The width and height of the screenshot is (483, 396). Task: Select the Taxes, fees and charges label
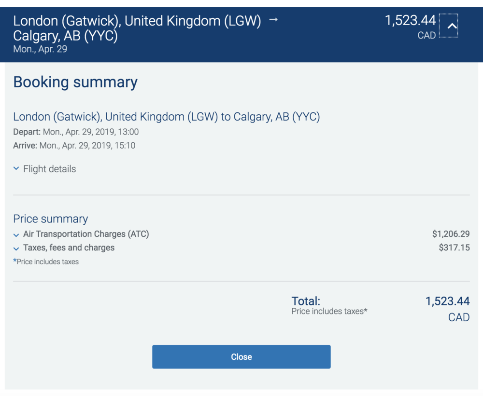pos(69,247)
